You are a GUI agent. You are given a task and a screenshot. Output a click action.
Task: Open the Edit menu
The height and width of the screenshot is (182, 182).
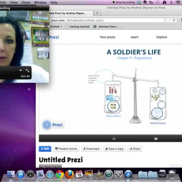[3, 2]
